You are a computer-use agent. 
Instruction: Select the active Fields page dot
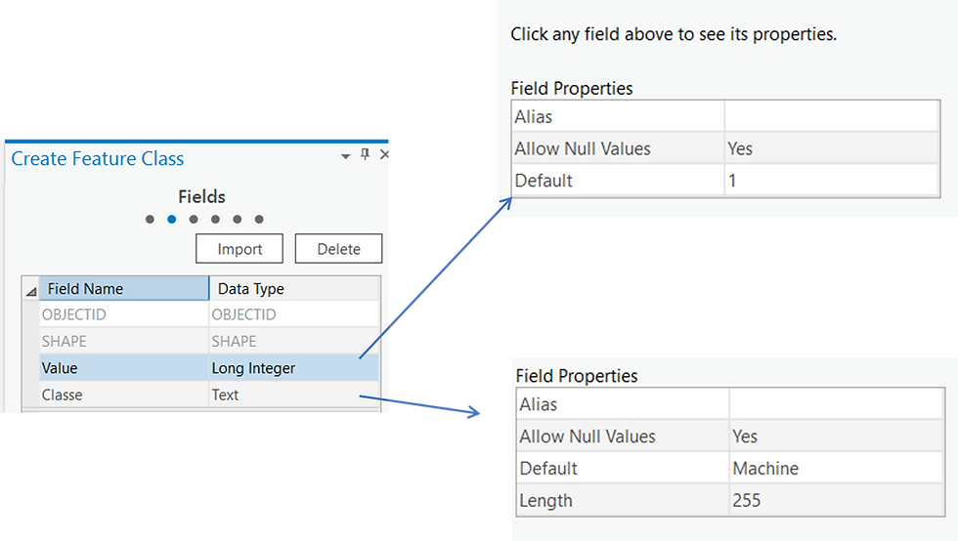pos(172,219)
